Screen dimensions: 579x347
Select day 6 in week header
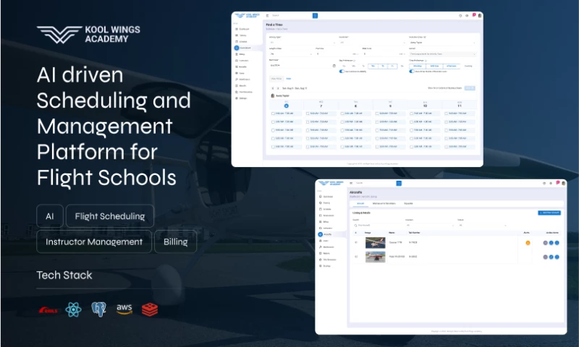[x=286, y=106]
